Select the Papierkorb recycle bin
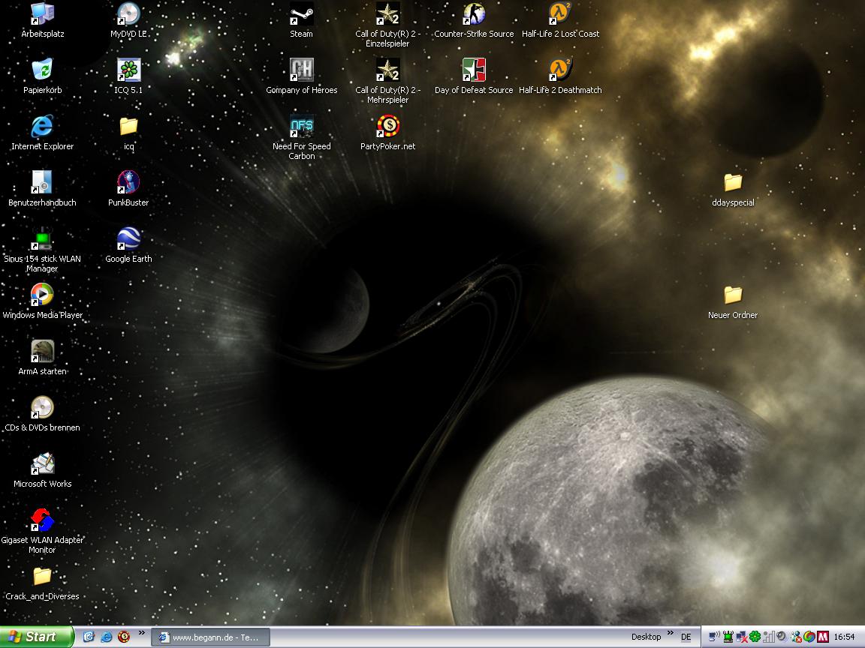 click(42, 70)
